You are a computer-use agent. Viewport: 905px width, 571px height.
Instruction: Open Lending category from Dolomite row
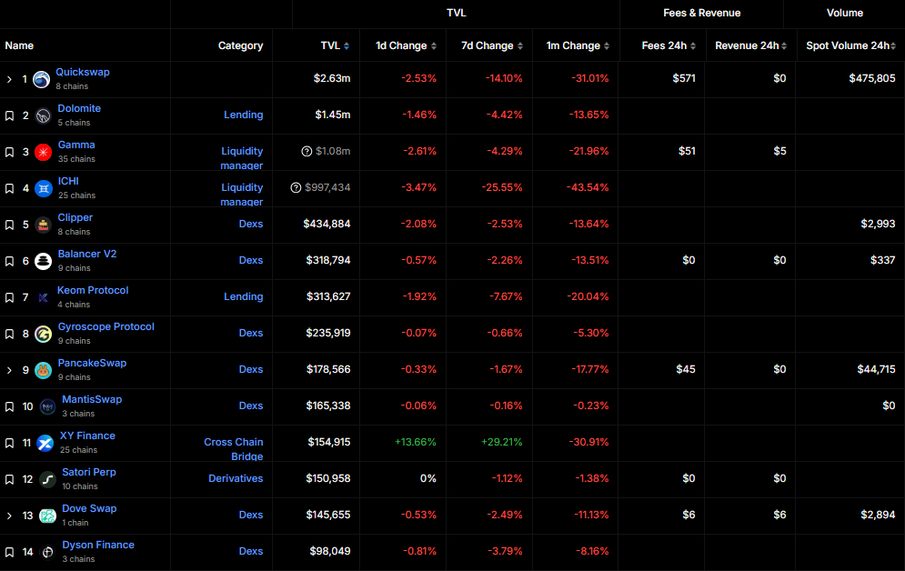point(244,115)
